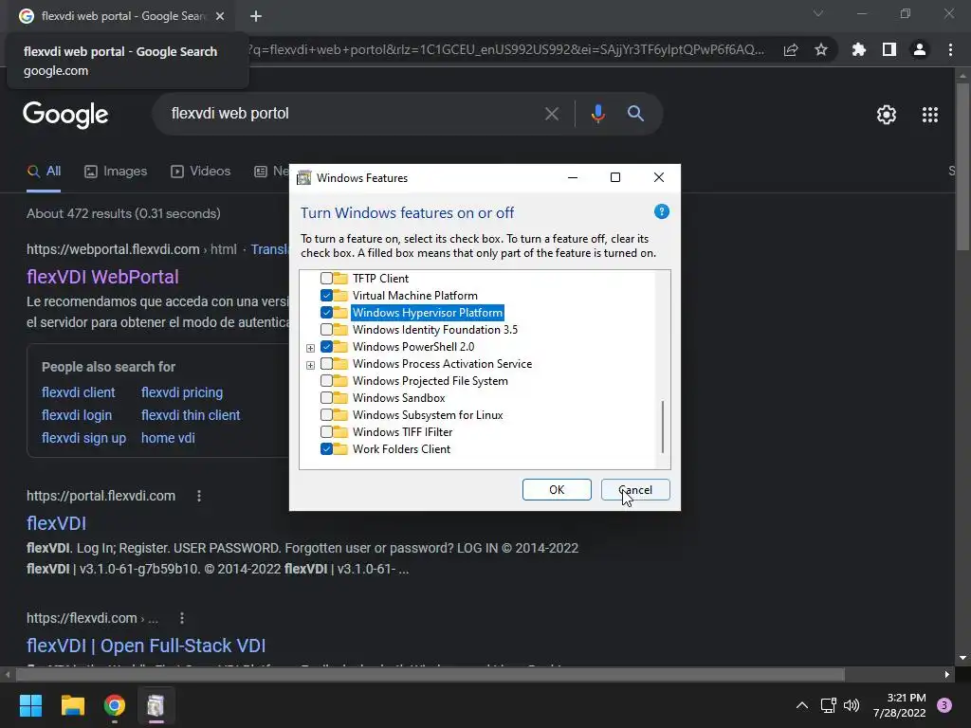The width and height of the screenshot is (971, 728).
Task: Open Chrome extensions puzzle icon
Action: click(858, 49)
